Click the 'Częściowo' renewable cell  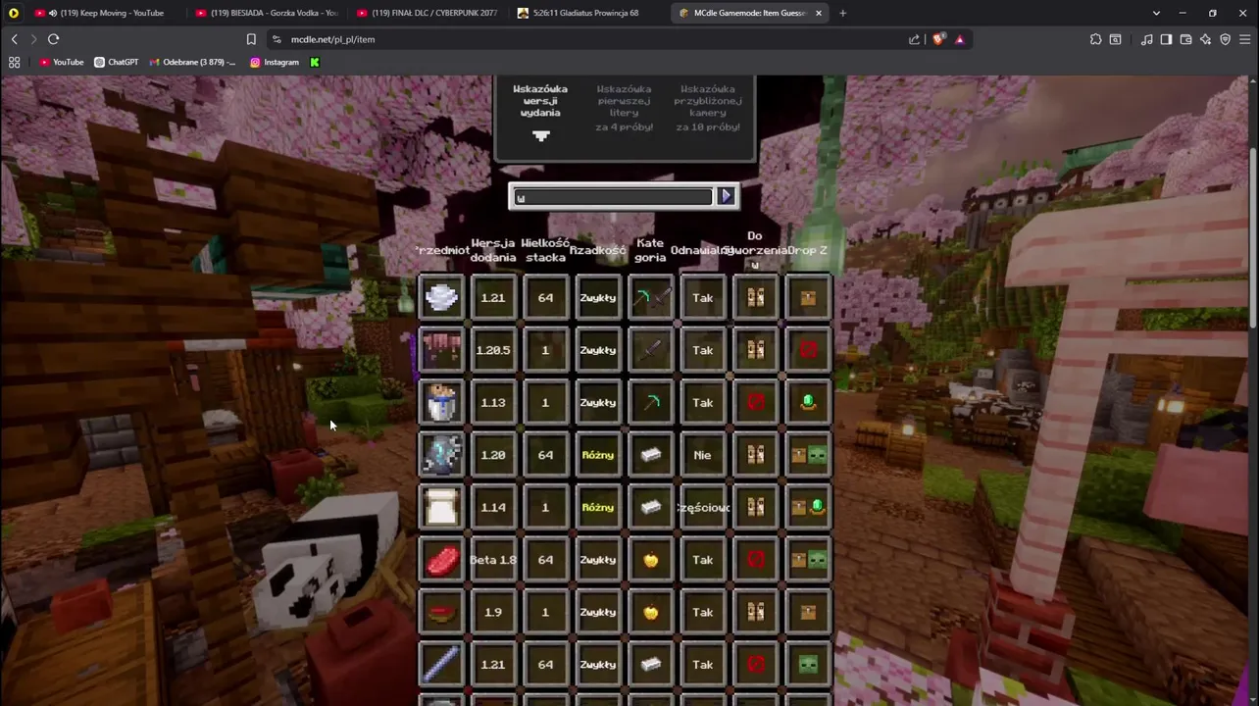pos(703,507)
